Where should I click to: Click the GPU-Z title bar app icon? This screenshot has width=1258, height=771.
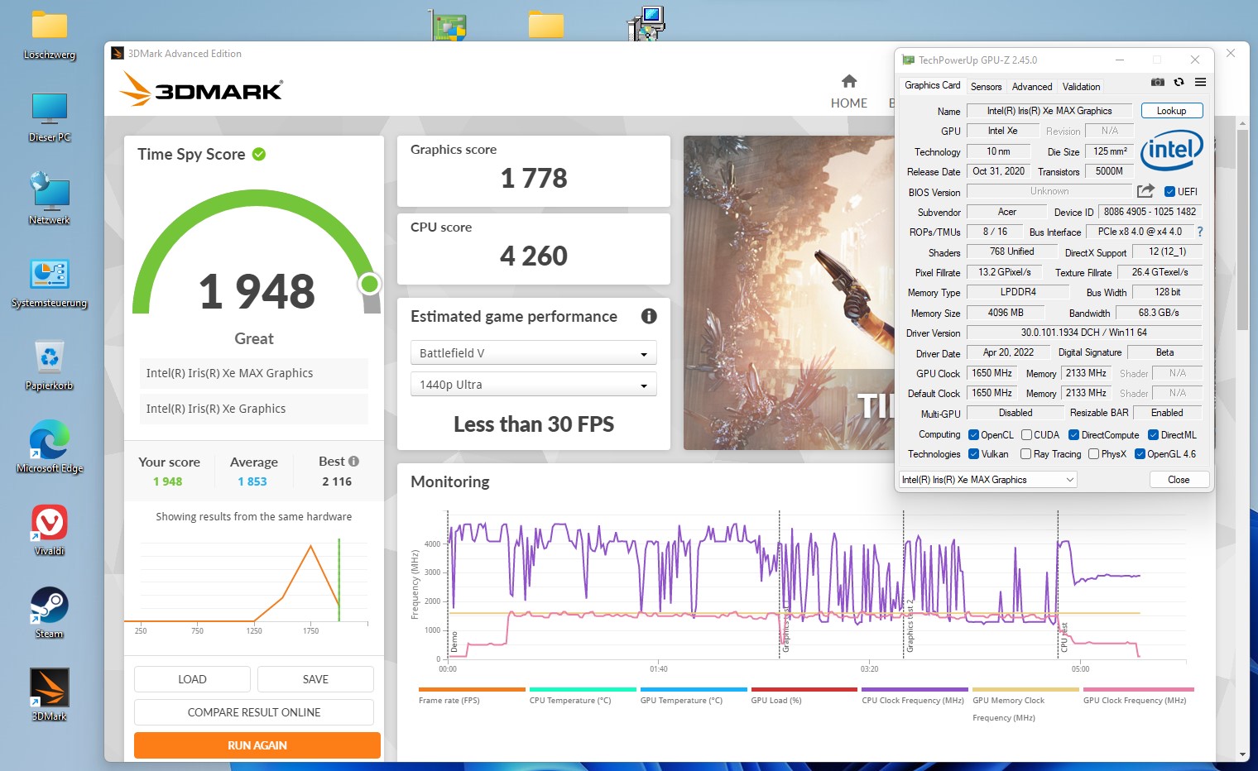(908, 60)
